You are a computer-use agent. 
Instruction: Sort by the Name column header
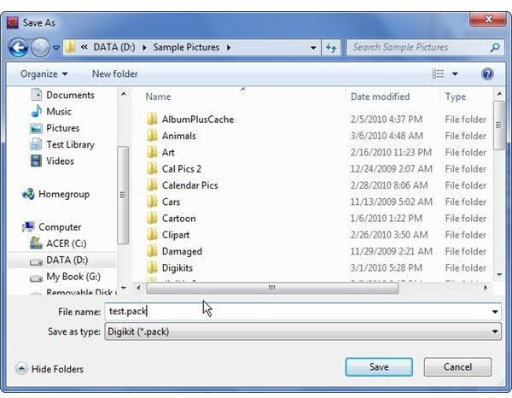point(158,97)
